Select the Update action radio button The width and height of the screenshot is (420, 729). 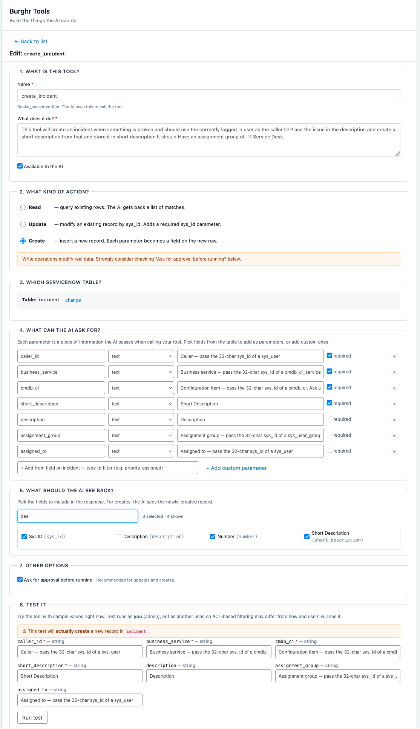(23, 224)
